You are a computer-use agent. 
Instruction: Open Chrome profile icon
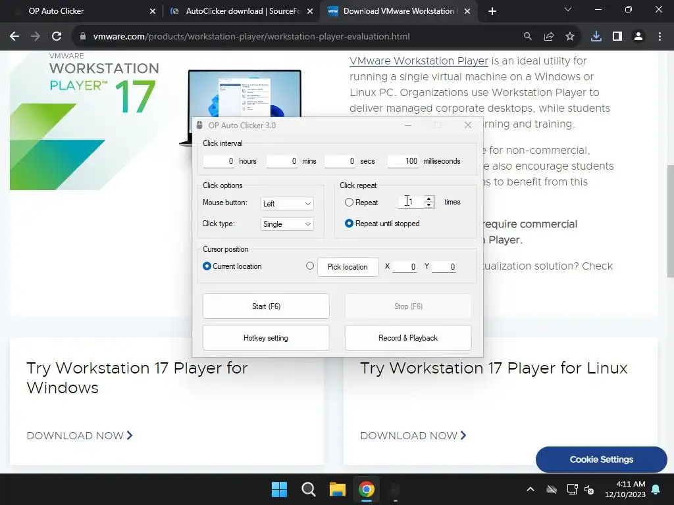pyautogui.click(x=638, y=37)
